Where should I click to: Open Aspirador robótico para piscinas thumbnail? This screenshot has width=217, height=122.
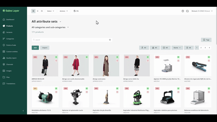click(x=167, y=97)
